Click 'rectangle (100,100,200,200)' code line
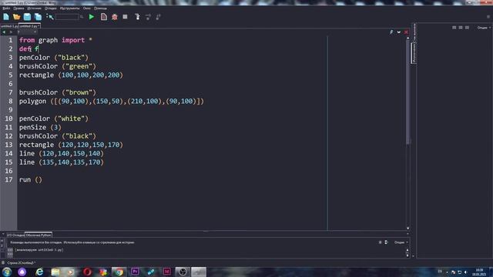Screen dimensions: 493x277 tap(71, 75)
